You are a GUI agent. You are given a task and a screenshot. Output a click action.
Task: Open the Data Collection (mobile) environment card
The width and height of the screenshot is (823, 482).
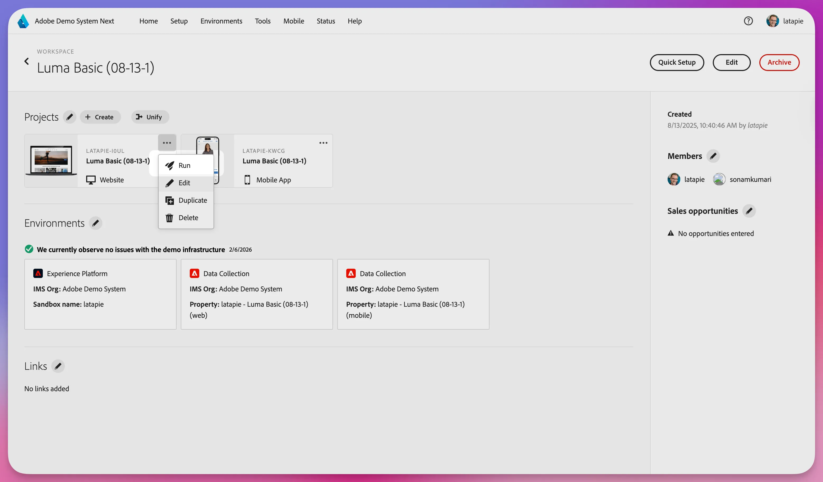413,295
